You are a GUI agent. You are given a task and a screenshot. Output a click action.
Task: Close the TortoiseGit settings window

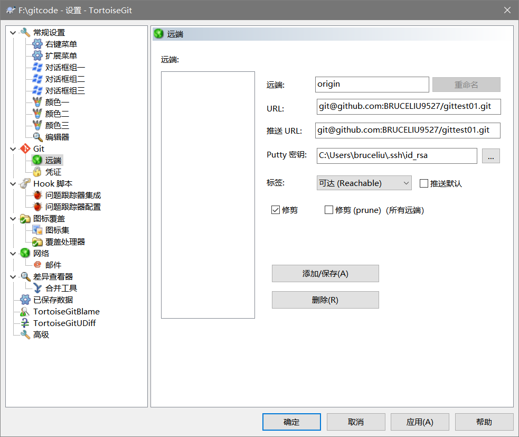507,10
